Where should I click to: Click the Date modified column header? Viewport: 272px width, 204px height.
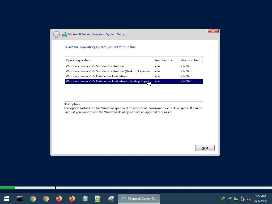190,60
